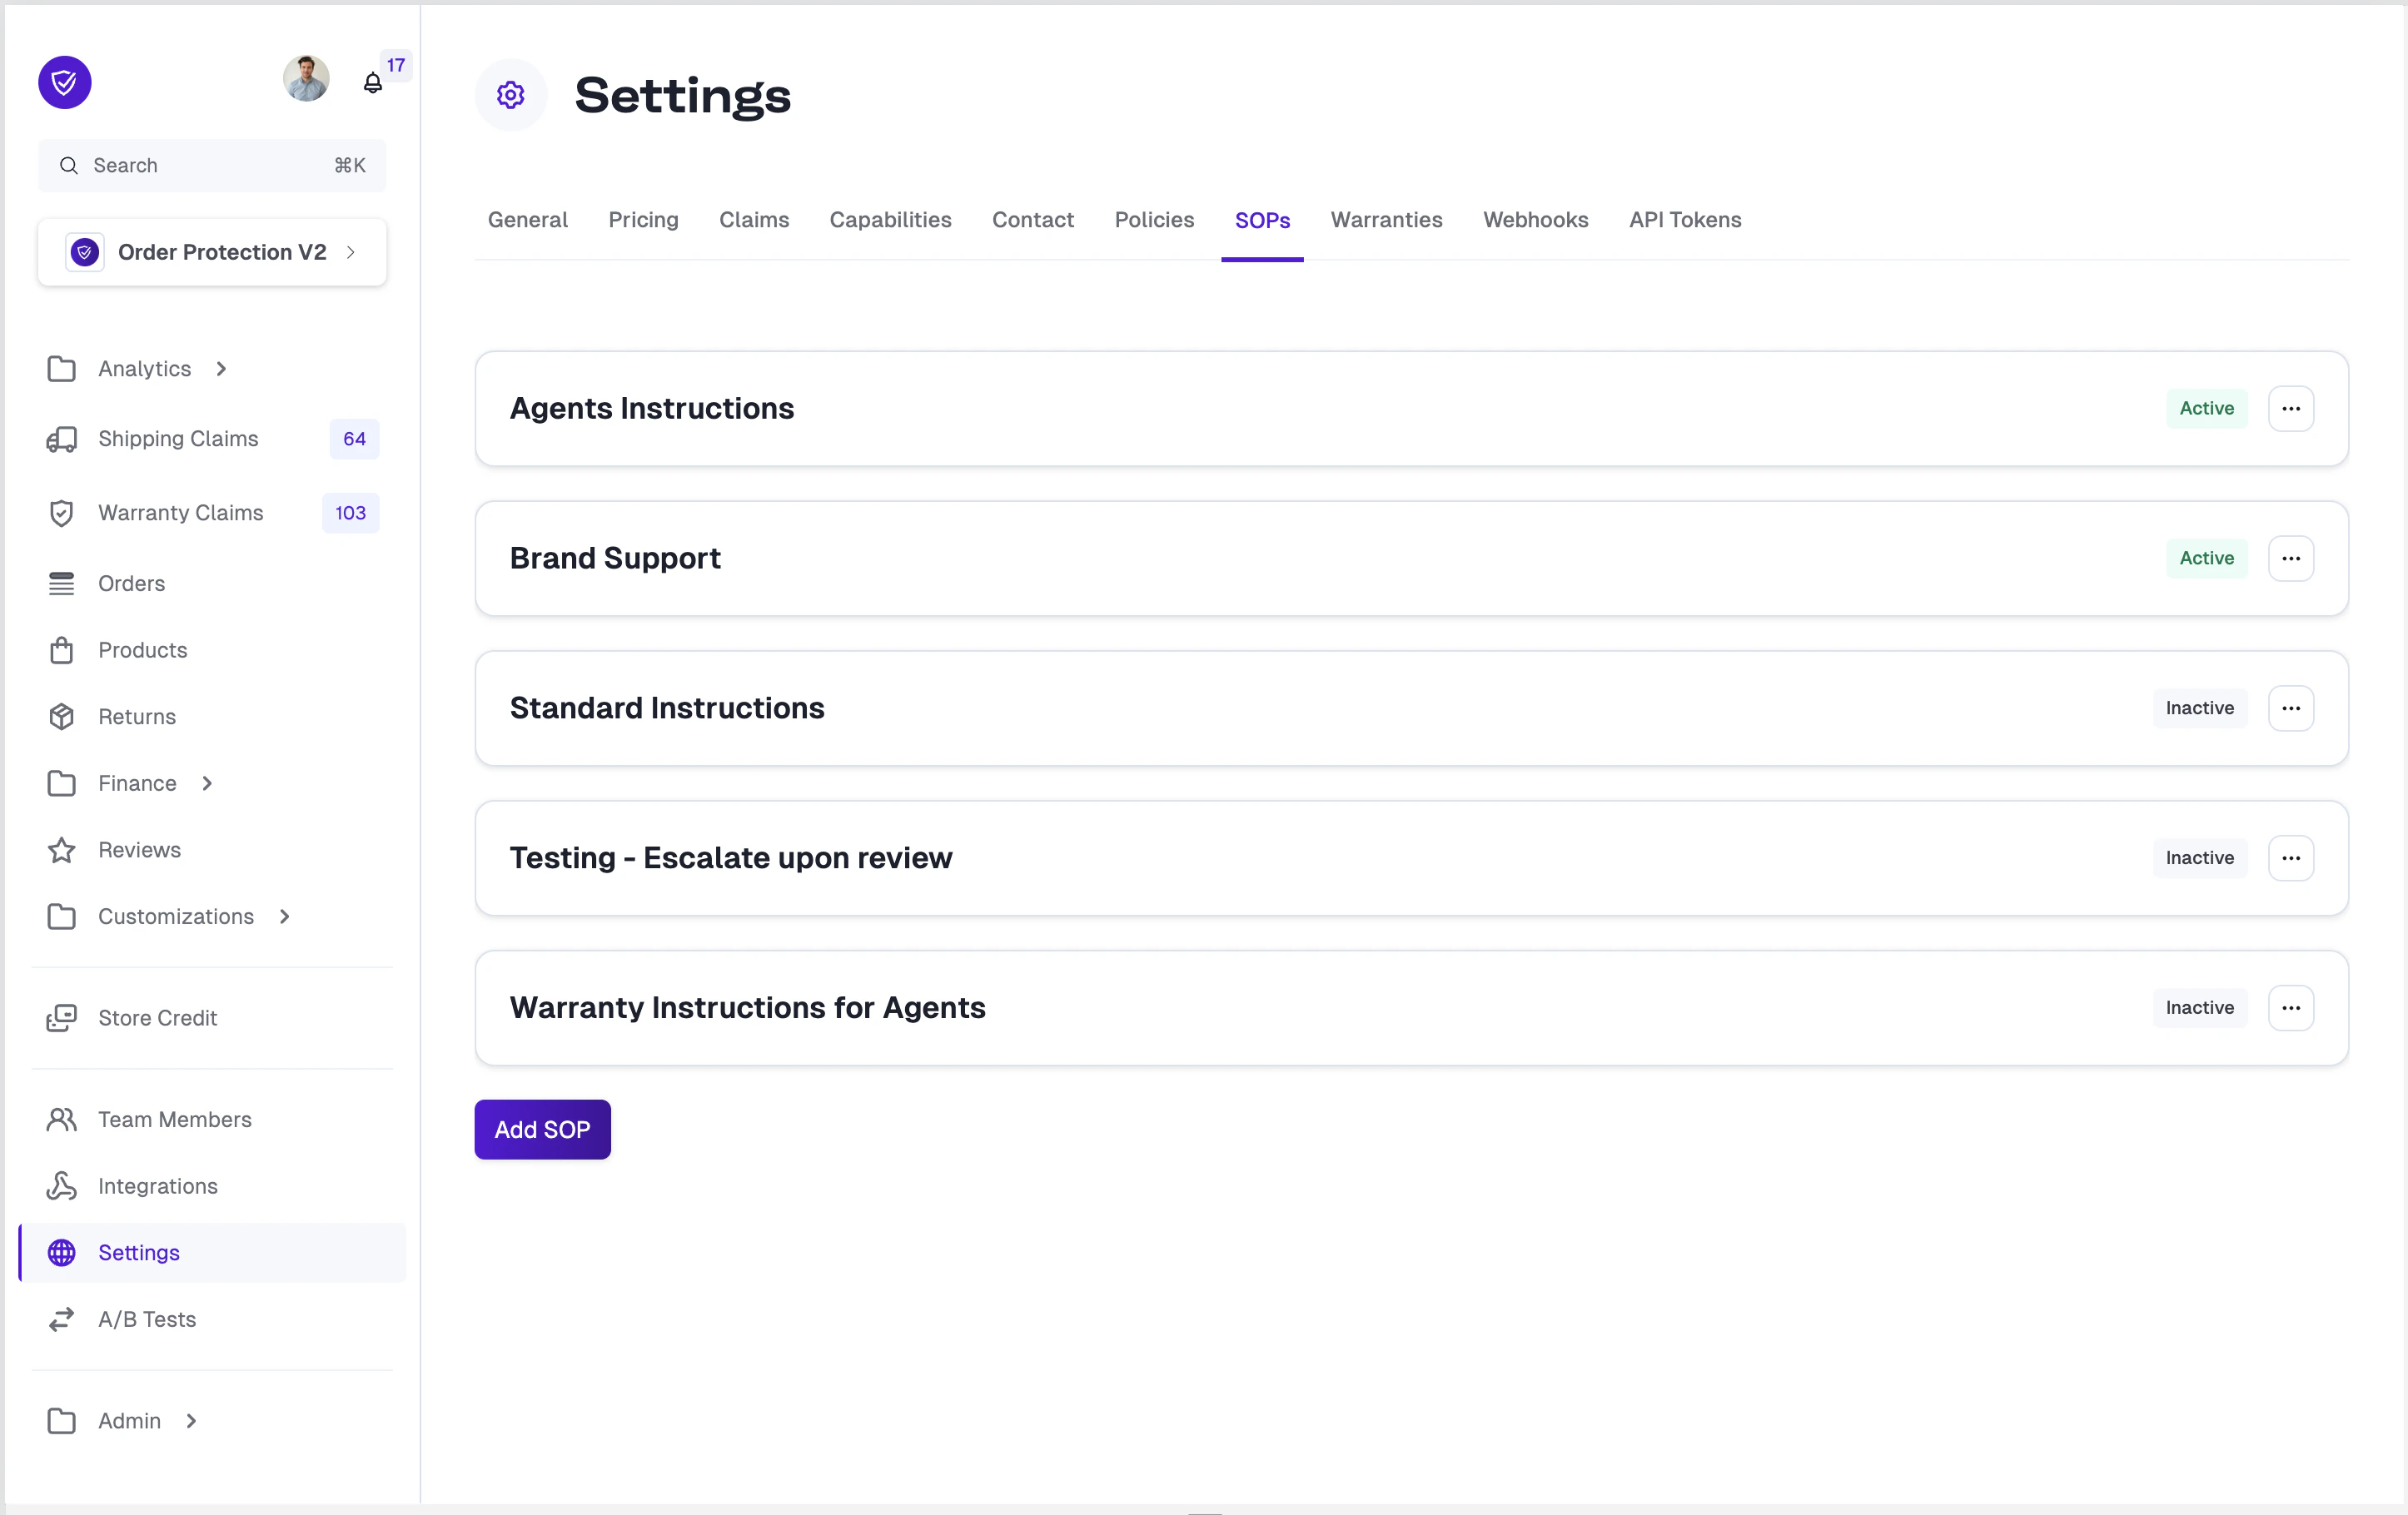This screenshot has width=2408, height=1515.
Task: Select the Returns package icon
Action: tap(62, 716)
